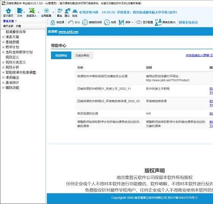
Task: Open the dropdown arrow beside 文件
Action: click(x=24, y=12)
